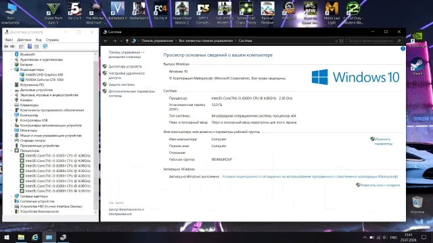Open Internet Explorer from taskbar
This screenshot has width=433, height=243.
[35, 237]
